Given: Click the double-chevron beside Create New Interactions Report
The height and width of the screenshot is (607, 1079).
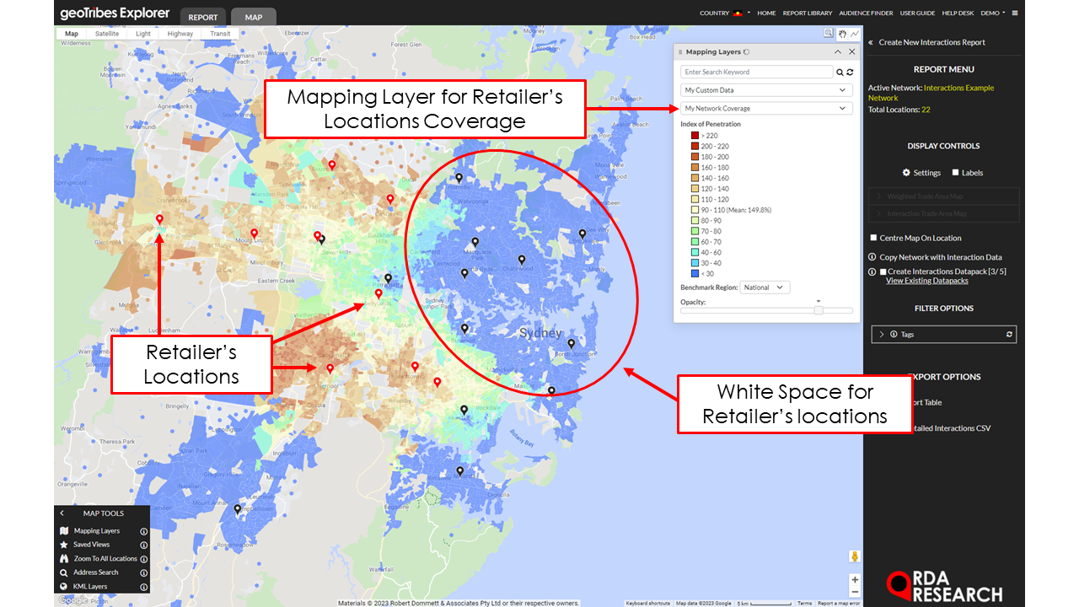Looking at the screenshot, I should pos(872,42).
